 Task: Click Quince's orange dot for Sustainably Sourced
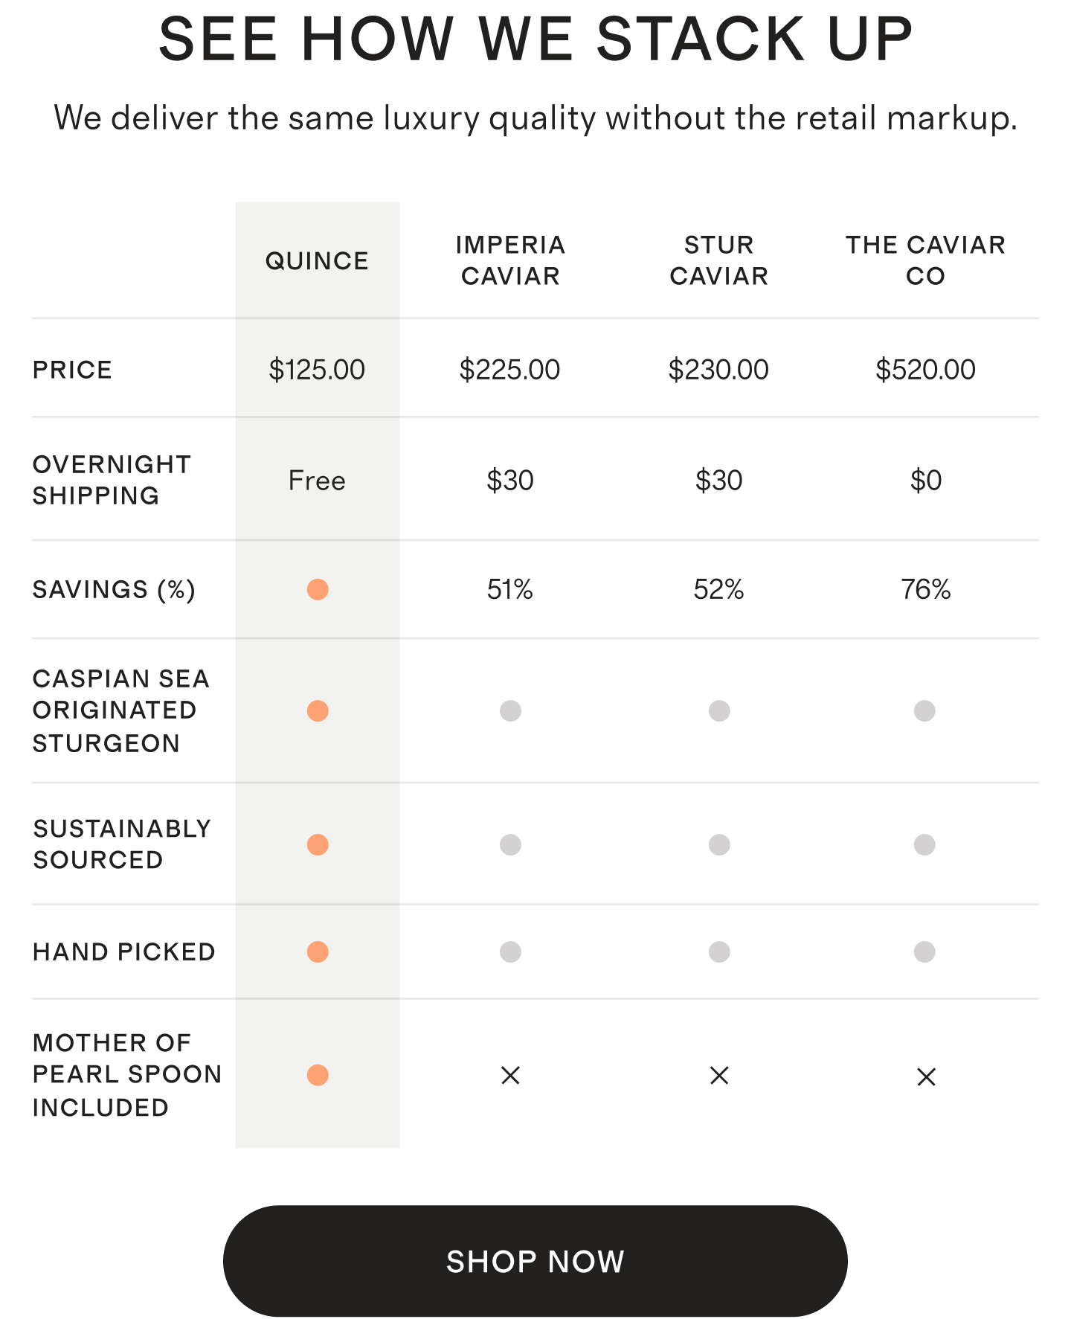pyautogui.click(x=318, y=844)
